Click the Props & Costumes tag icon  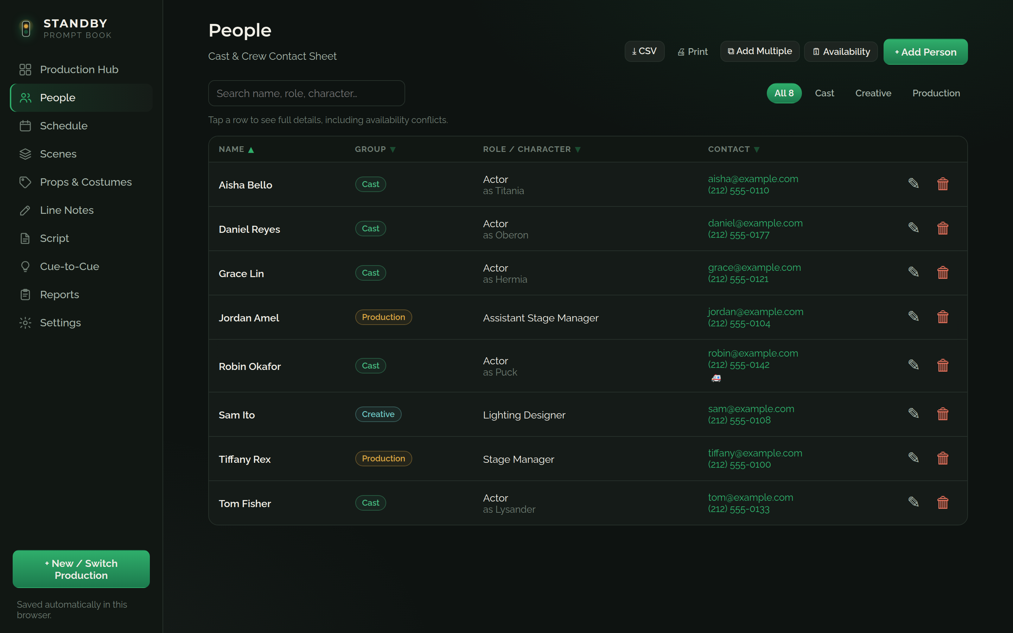(25, 182)
